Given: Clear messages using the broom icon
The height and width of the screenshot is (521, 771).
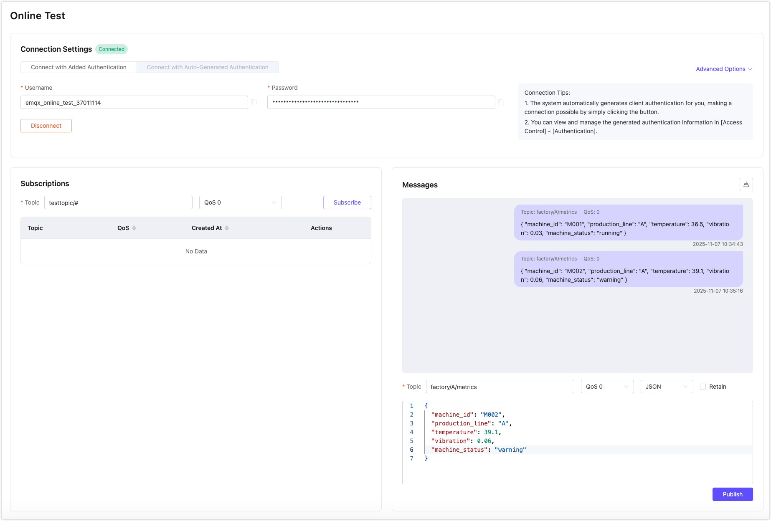Looking at the screenshot, I should [x=746, y=185].
